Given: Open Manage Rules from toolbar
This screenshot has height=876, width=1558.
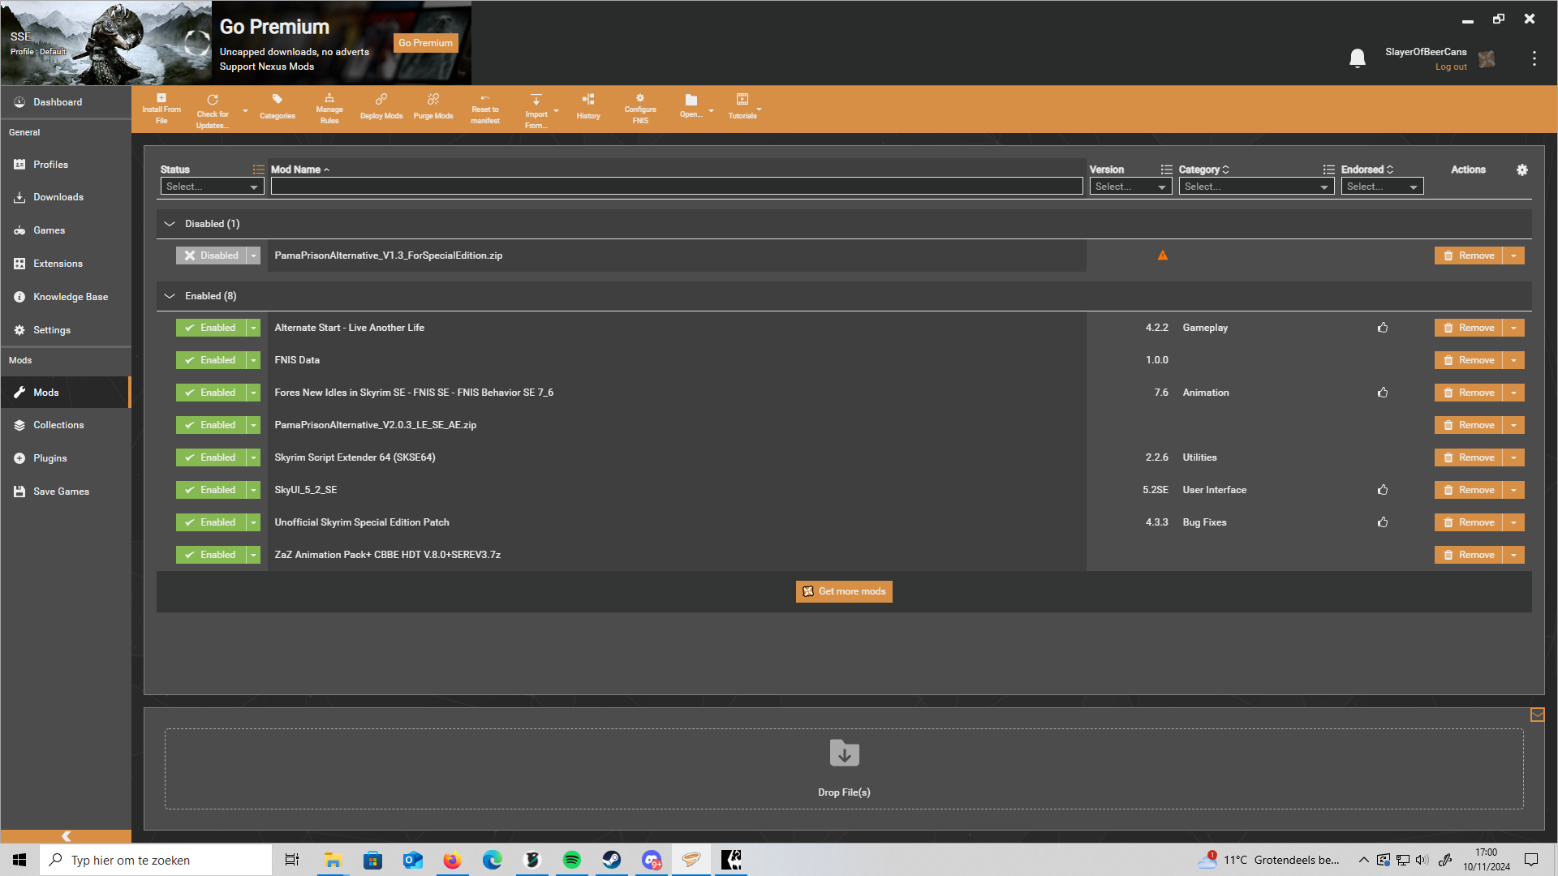Looking at the screenshot, I should tap(329, 108).
